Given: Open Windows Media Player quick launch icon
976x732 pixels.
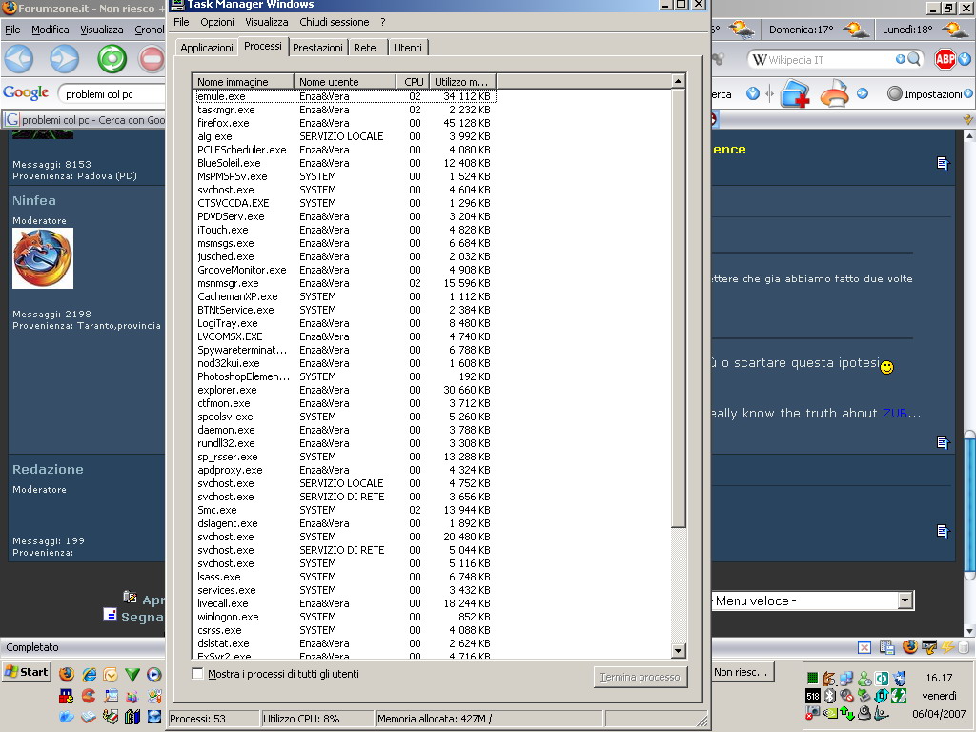Looking at the screenshot, I should [x=153, y=674].
